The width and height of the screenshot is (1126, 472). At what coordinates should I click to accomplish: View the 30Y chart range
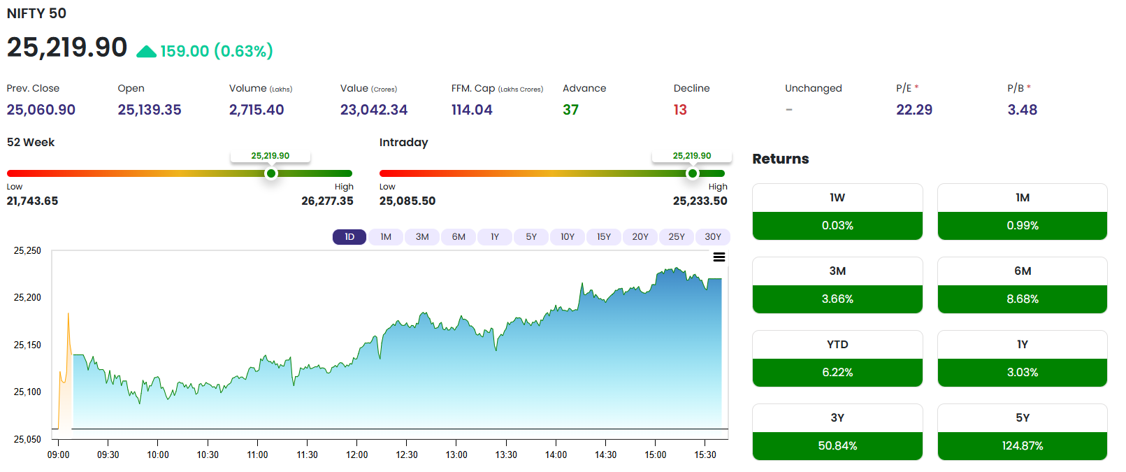(x=713, y=237)
